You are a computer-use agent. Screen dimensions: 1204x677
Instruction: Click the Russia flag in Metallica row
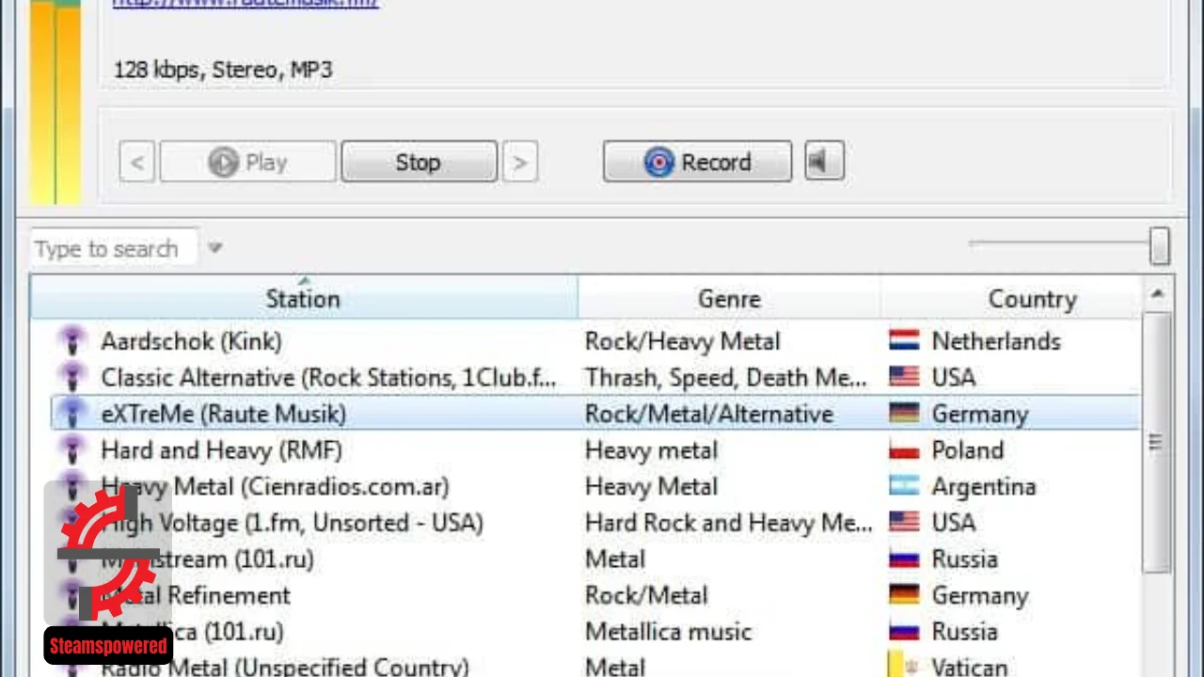pos(904,631)
